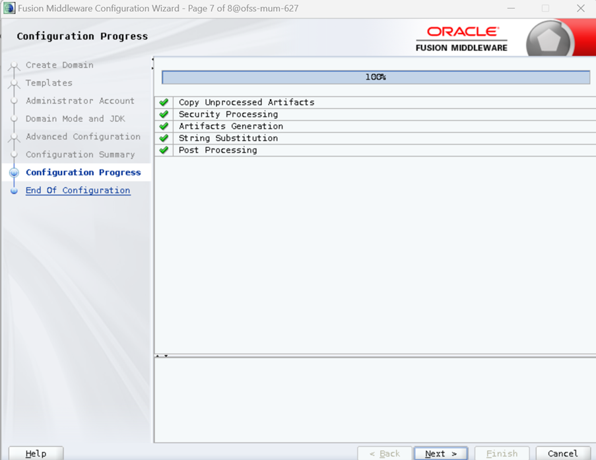Click the step node icon beside Administrator Account

pos(14,101)
